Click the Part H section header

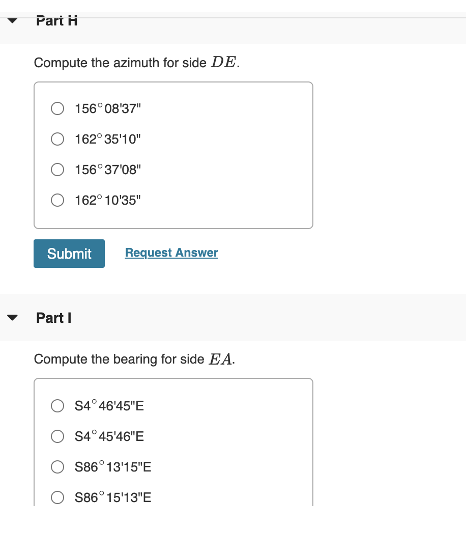pyautogui.click(x=56, y=21)
